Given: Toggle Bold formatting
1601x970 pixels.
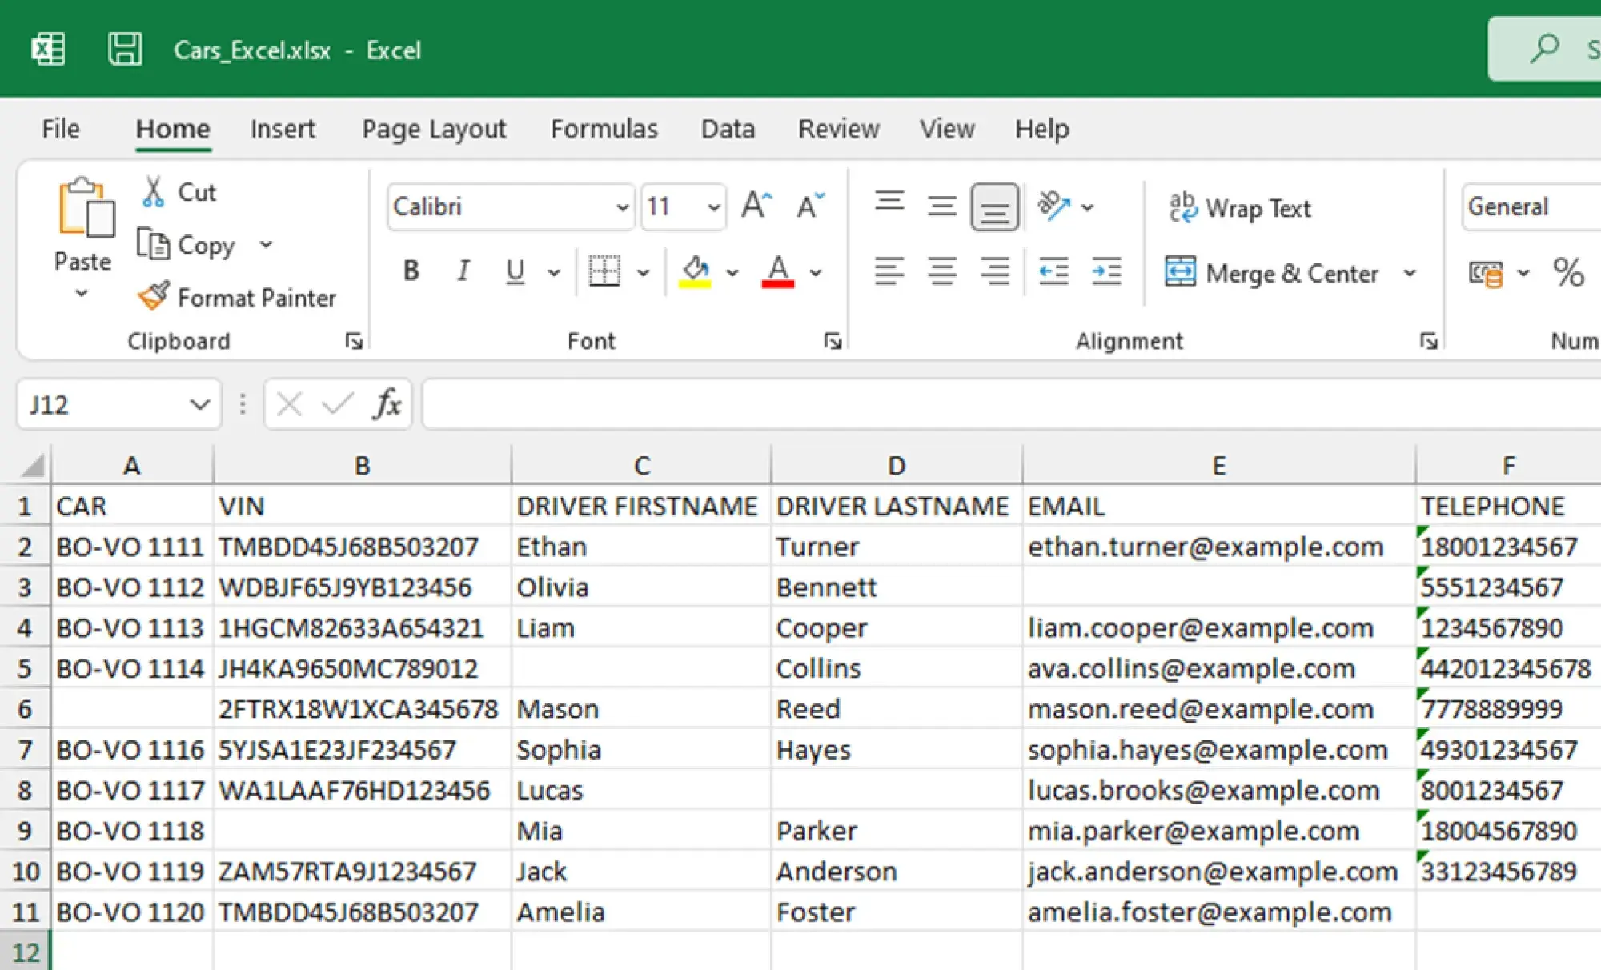Looking at the screenshot, I should (x=411, y=271).
